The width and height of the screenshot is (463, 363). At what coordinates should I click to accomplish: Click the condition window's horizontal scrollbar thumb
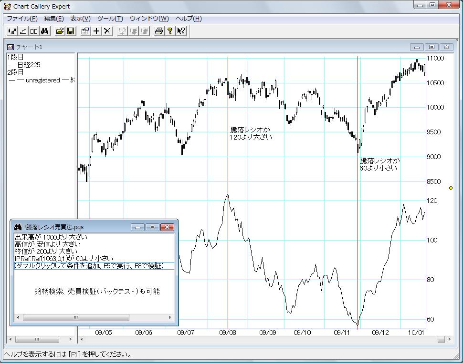click(x=76, y=317)
